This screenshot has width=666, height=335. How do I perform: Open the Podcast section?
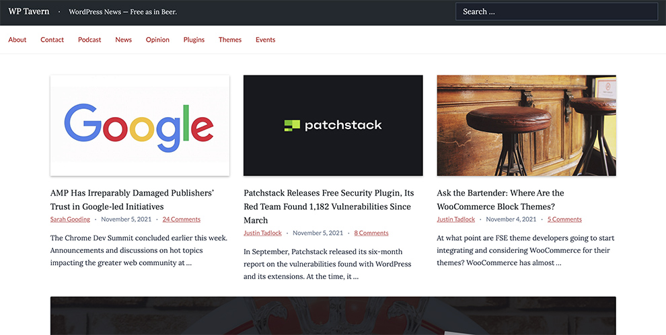(89, 40)
